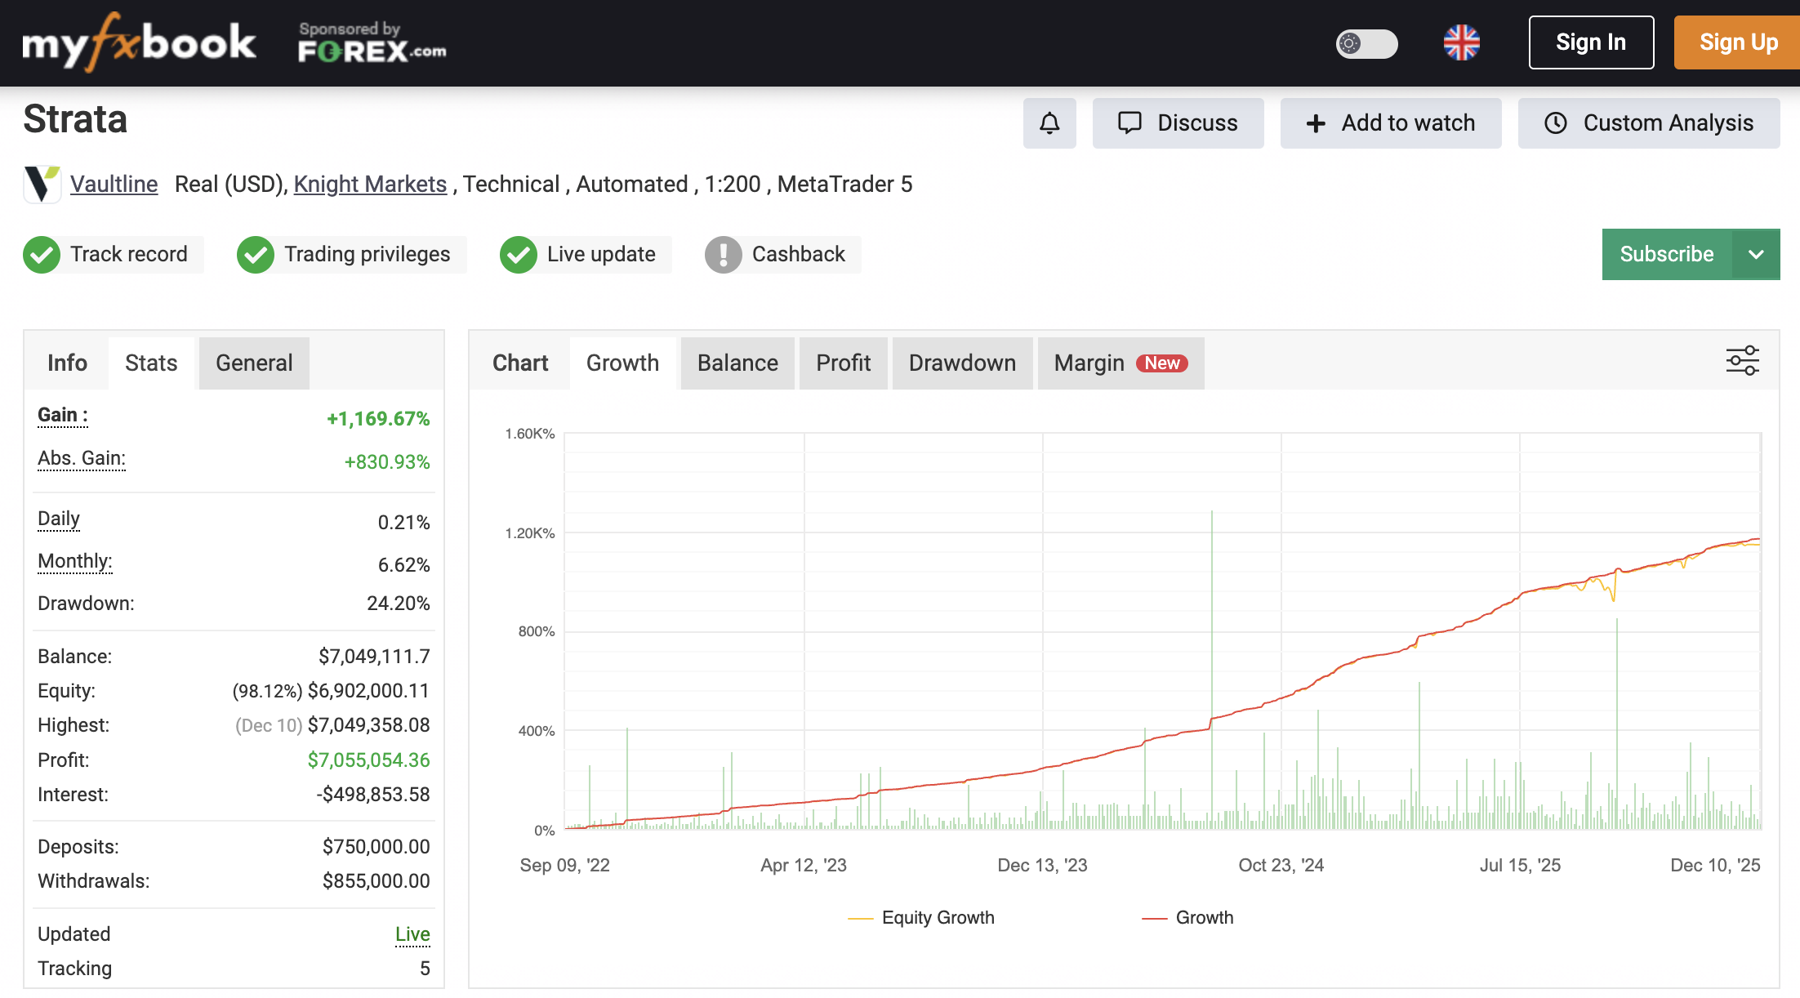Switch to the Drawdown chart tab

(x=962, y=363)
